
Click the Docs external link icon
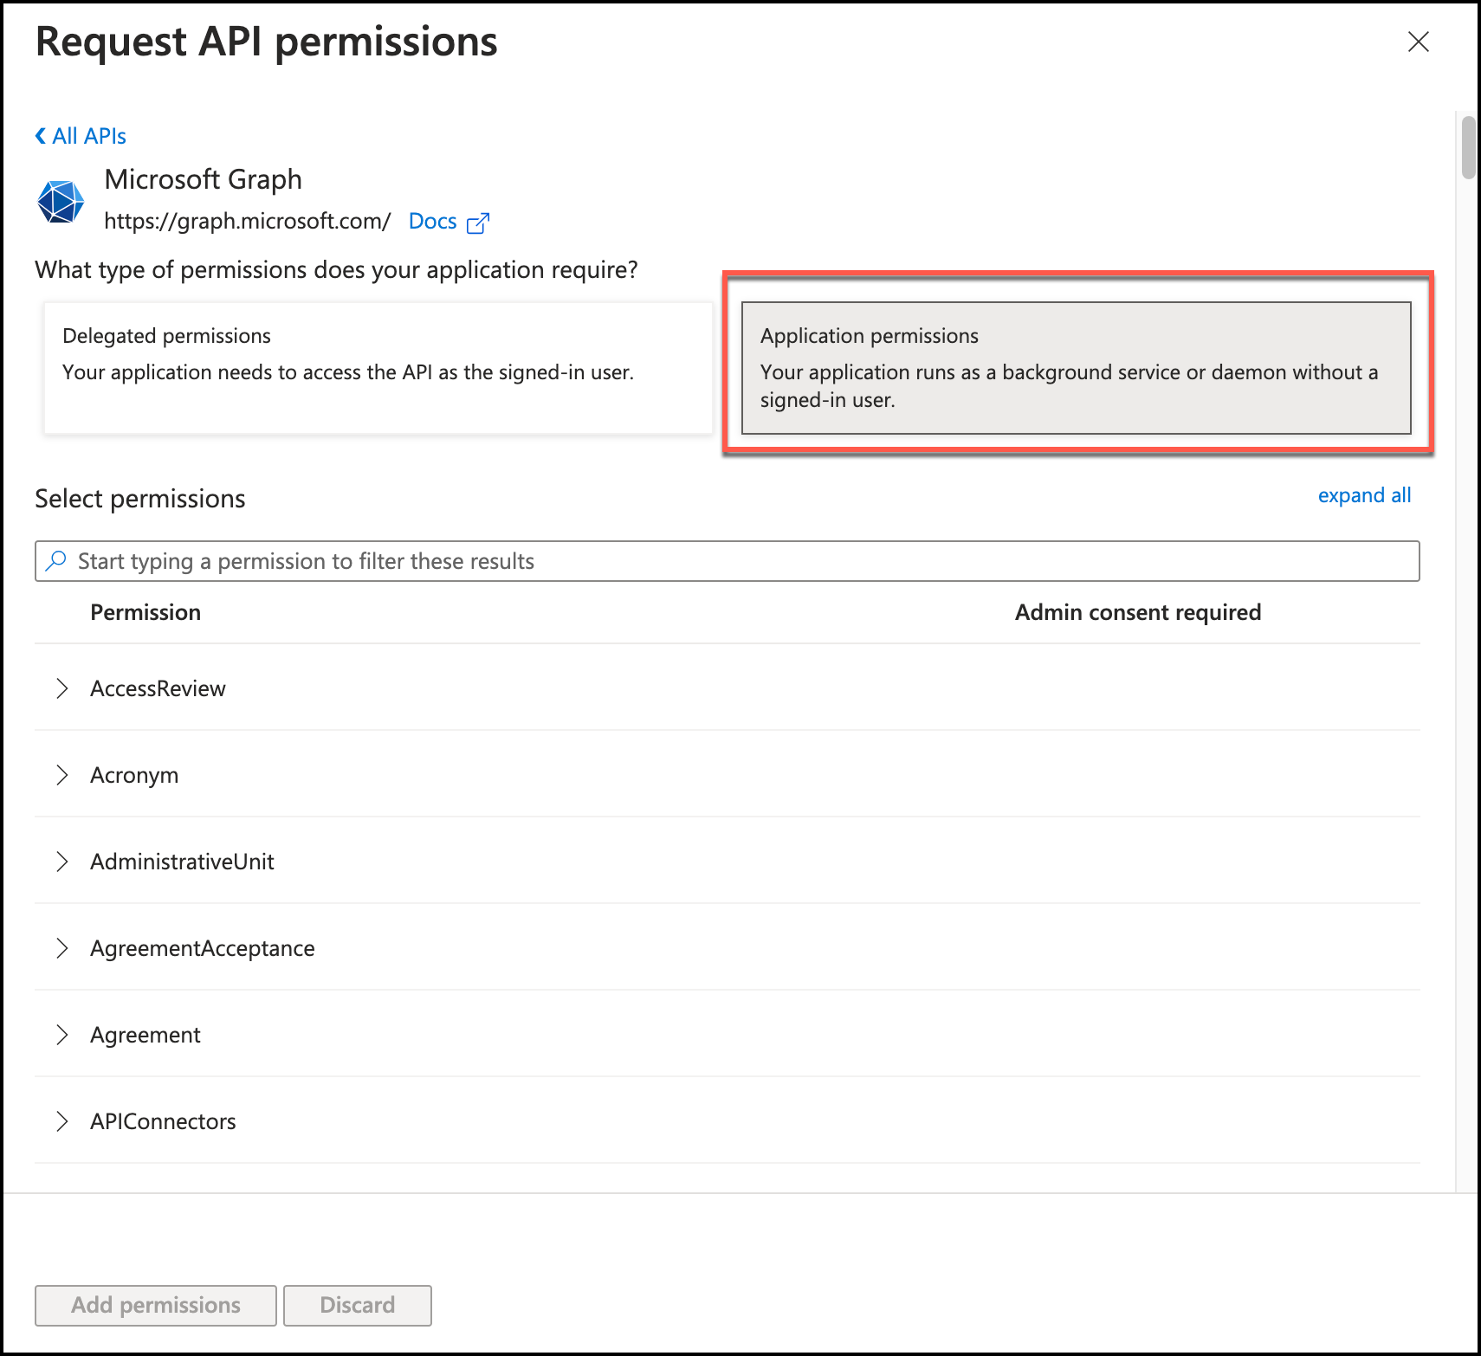coord(478,223)
